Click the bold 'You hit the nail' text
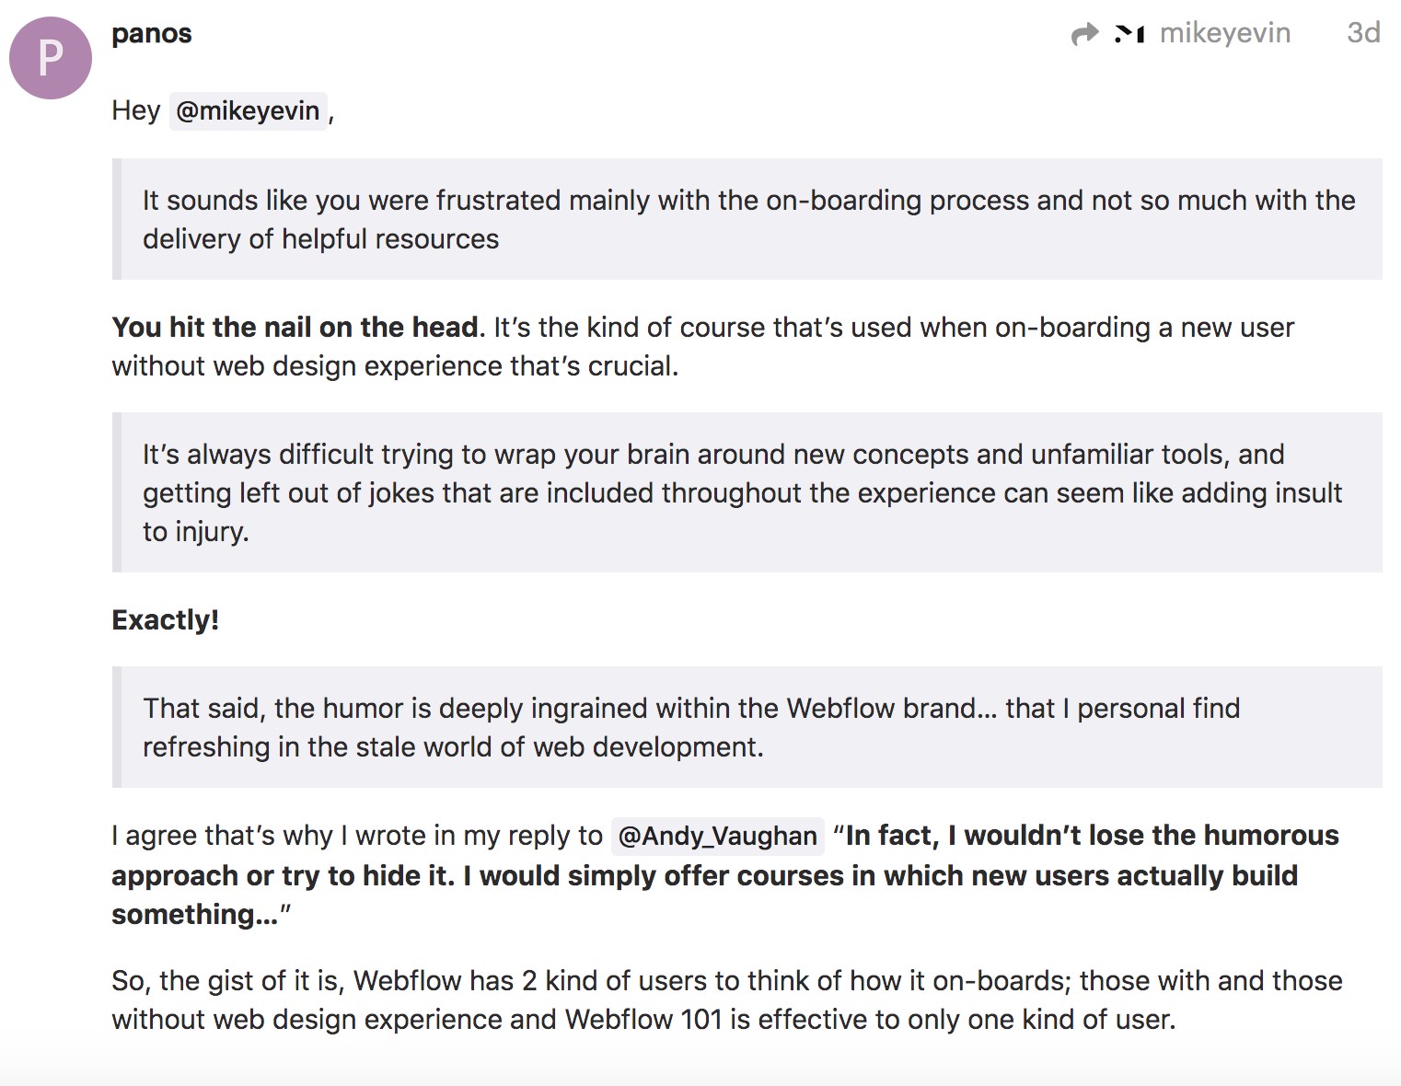This screenshot has width=1401, height=1086. pos(295,328)
